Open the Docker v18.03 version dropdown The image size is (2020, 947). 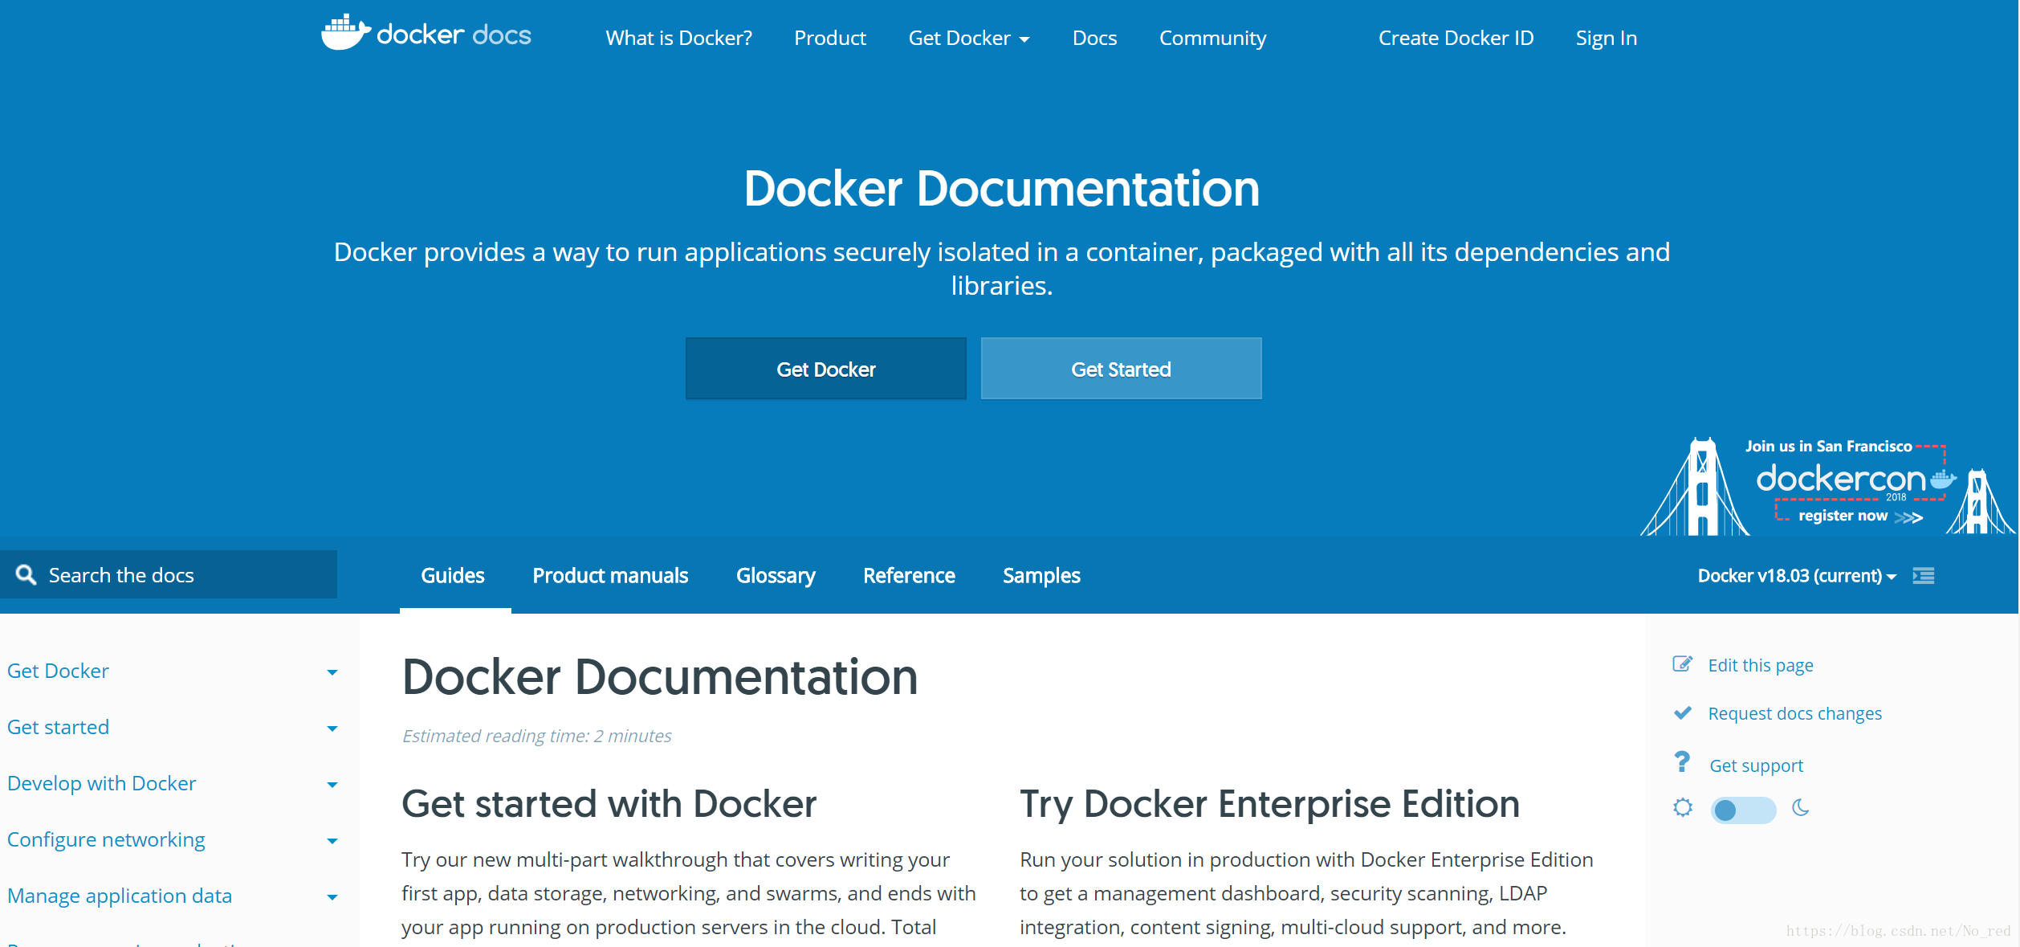(x=1797, y=576)
